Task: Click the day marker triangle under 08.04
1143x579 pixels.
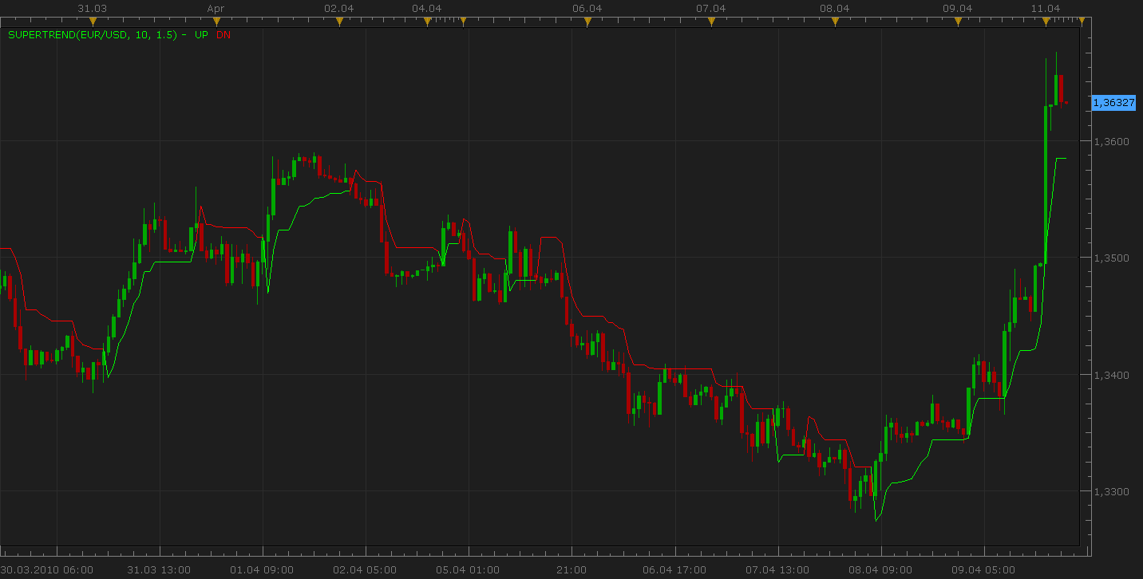Action: (x=835, y=22)
